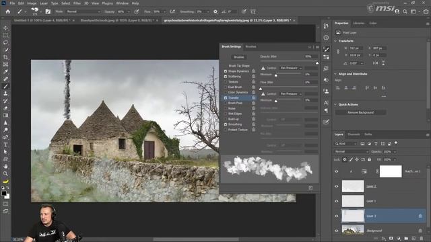
Task: Open brush blending Mode dropdown in options bar
Action: tap(84, 11)
